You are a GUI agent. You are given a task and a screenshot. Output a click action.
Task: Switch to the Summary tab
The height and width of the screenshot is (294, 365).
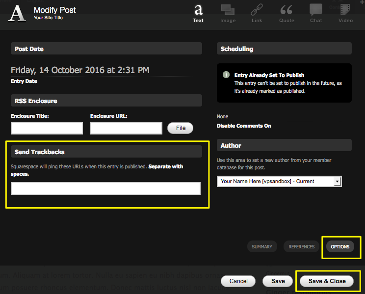point(262,246)
